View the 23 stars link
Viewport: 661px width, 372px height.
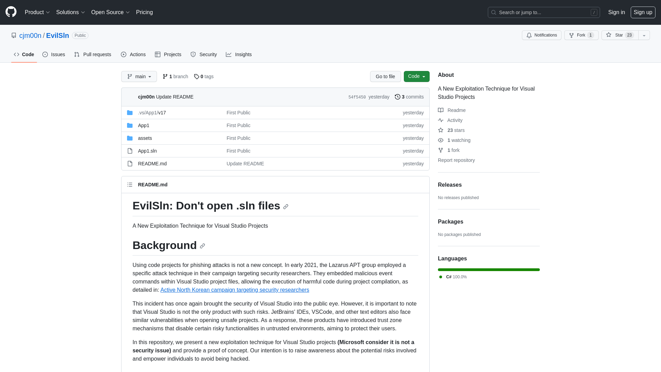(451, 130)
